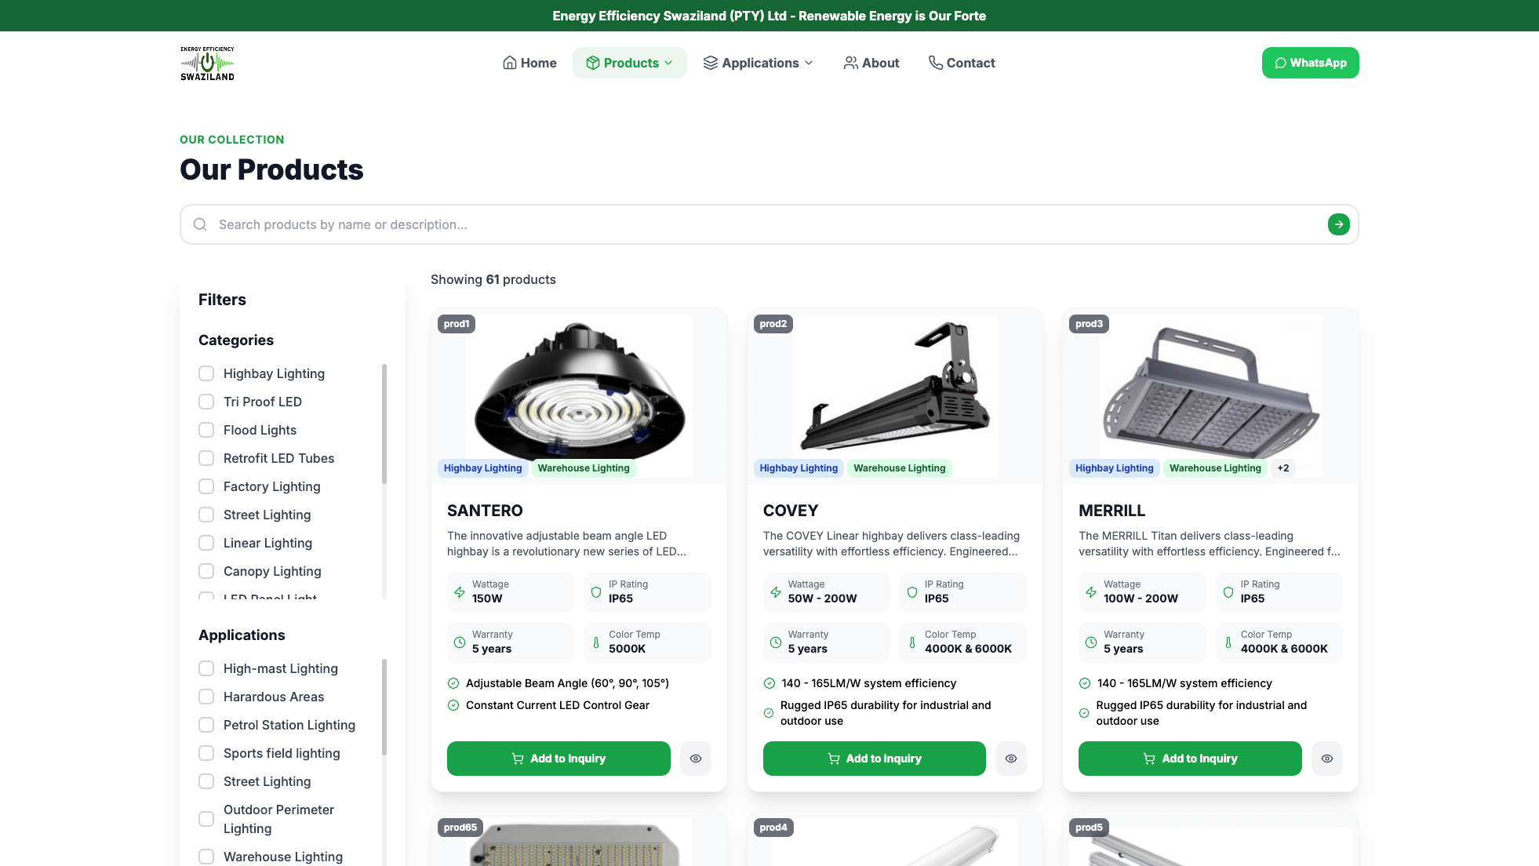Click the Home house icon
This screenshot has width=1539, height=866.
510,63
